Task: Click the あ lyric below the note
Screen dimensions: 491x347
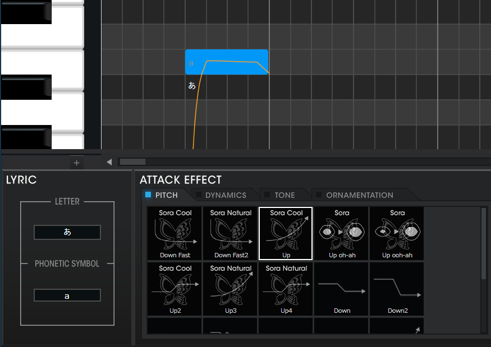Action: click(x=192, y=85)
